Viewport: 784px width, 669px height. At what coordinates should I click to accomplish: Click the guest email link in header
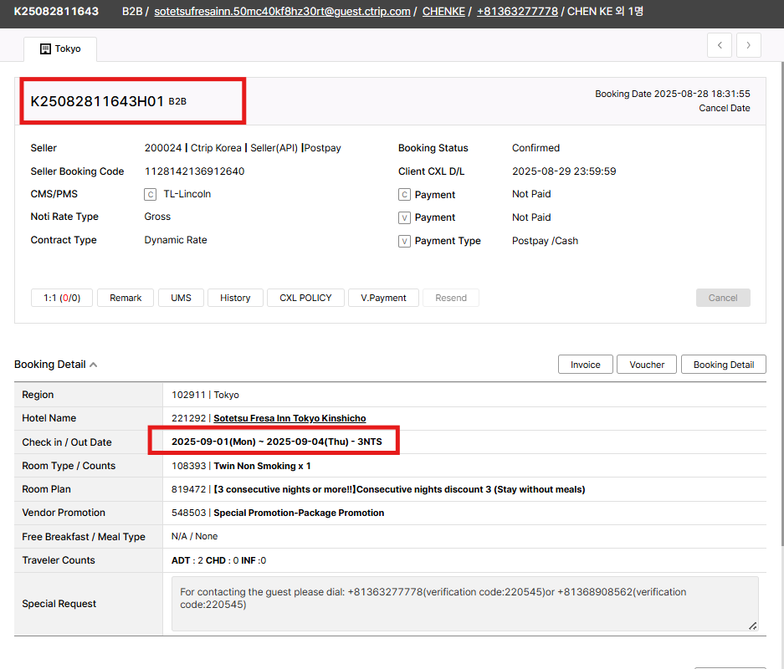coord(282,12)
